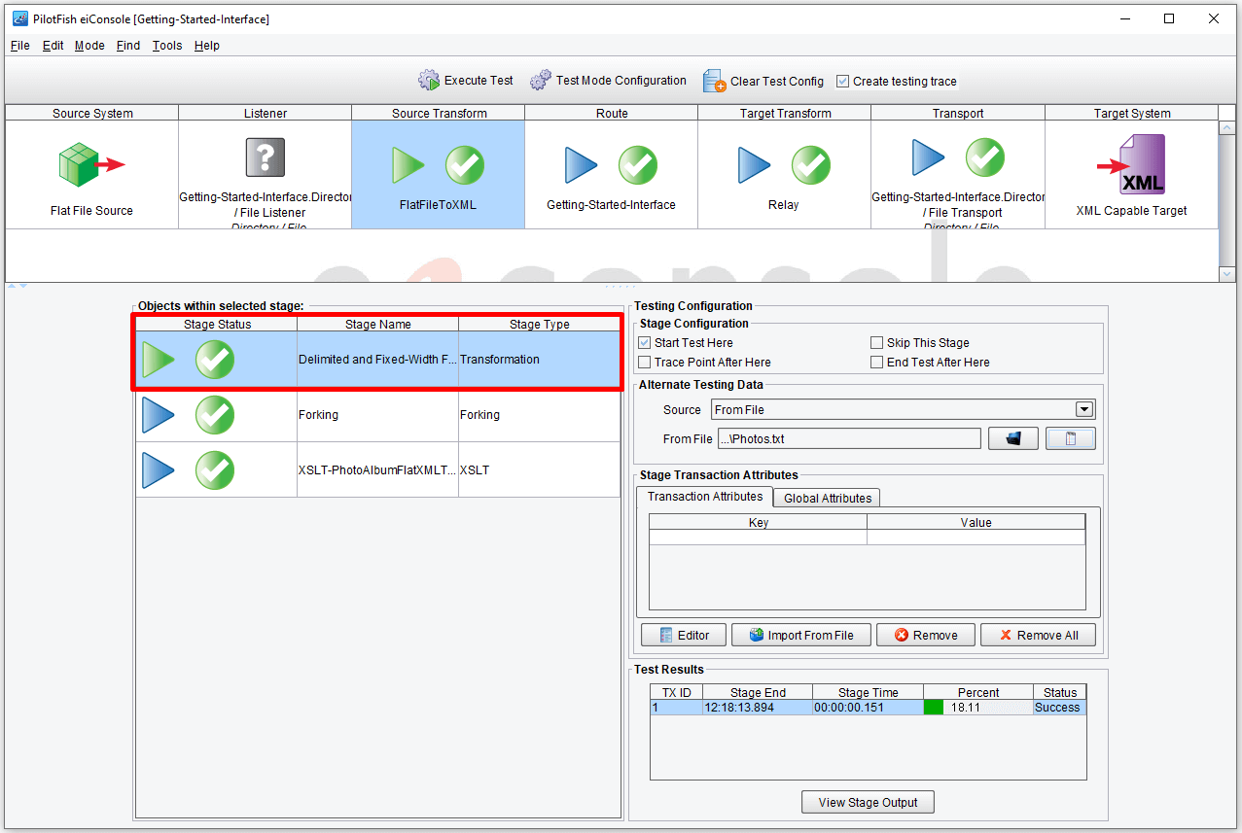The image size is (1242, 833).
Task: Toggle Start Test Here checkbox
Action: point(645,343)
